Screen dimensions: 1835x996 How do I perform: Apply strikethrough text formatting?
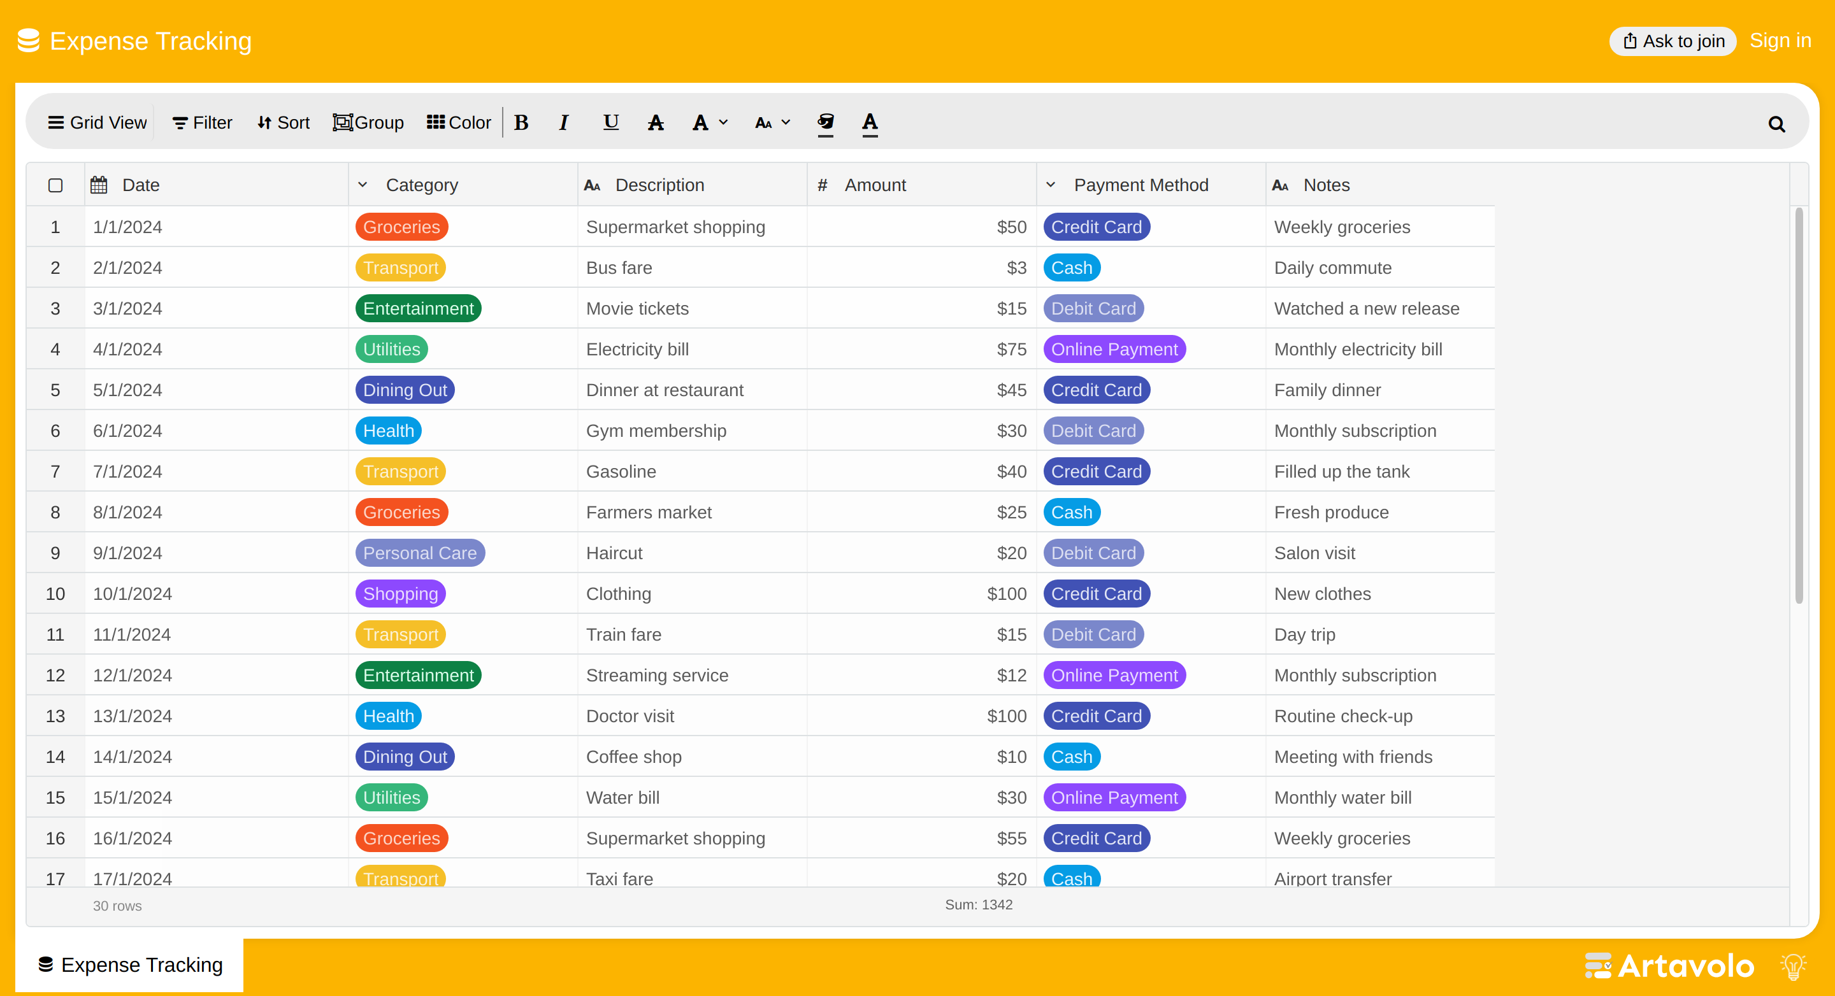pos(656,122)
